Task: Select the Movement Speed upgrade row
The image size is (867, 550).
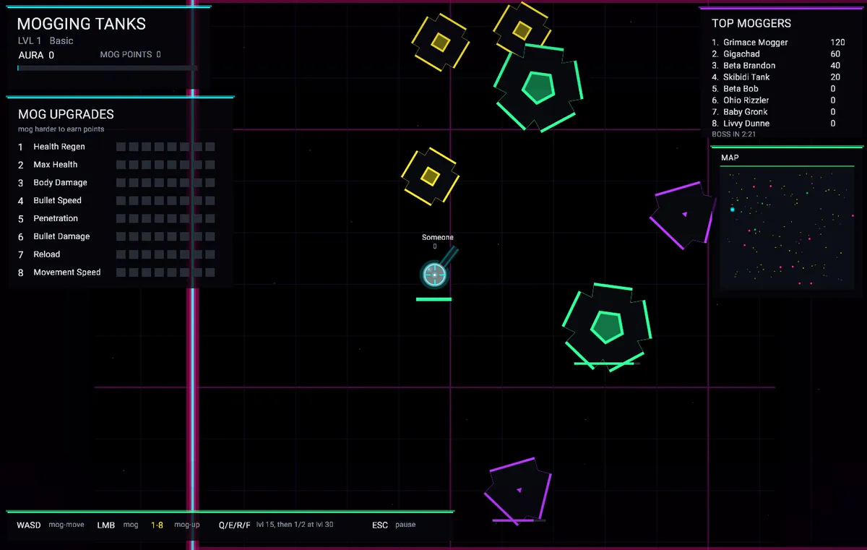Action: coord(116,272)
